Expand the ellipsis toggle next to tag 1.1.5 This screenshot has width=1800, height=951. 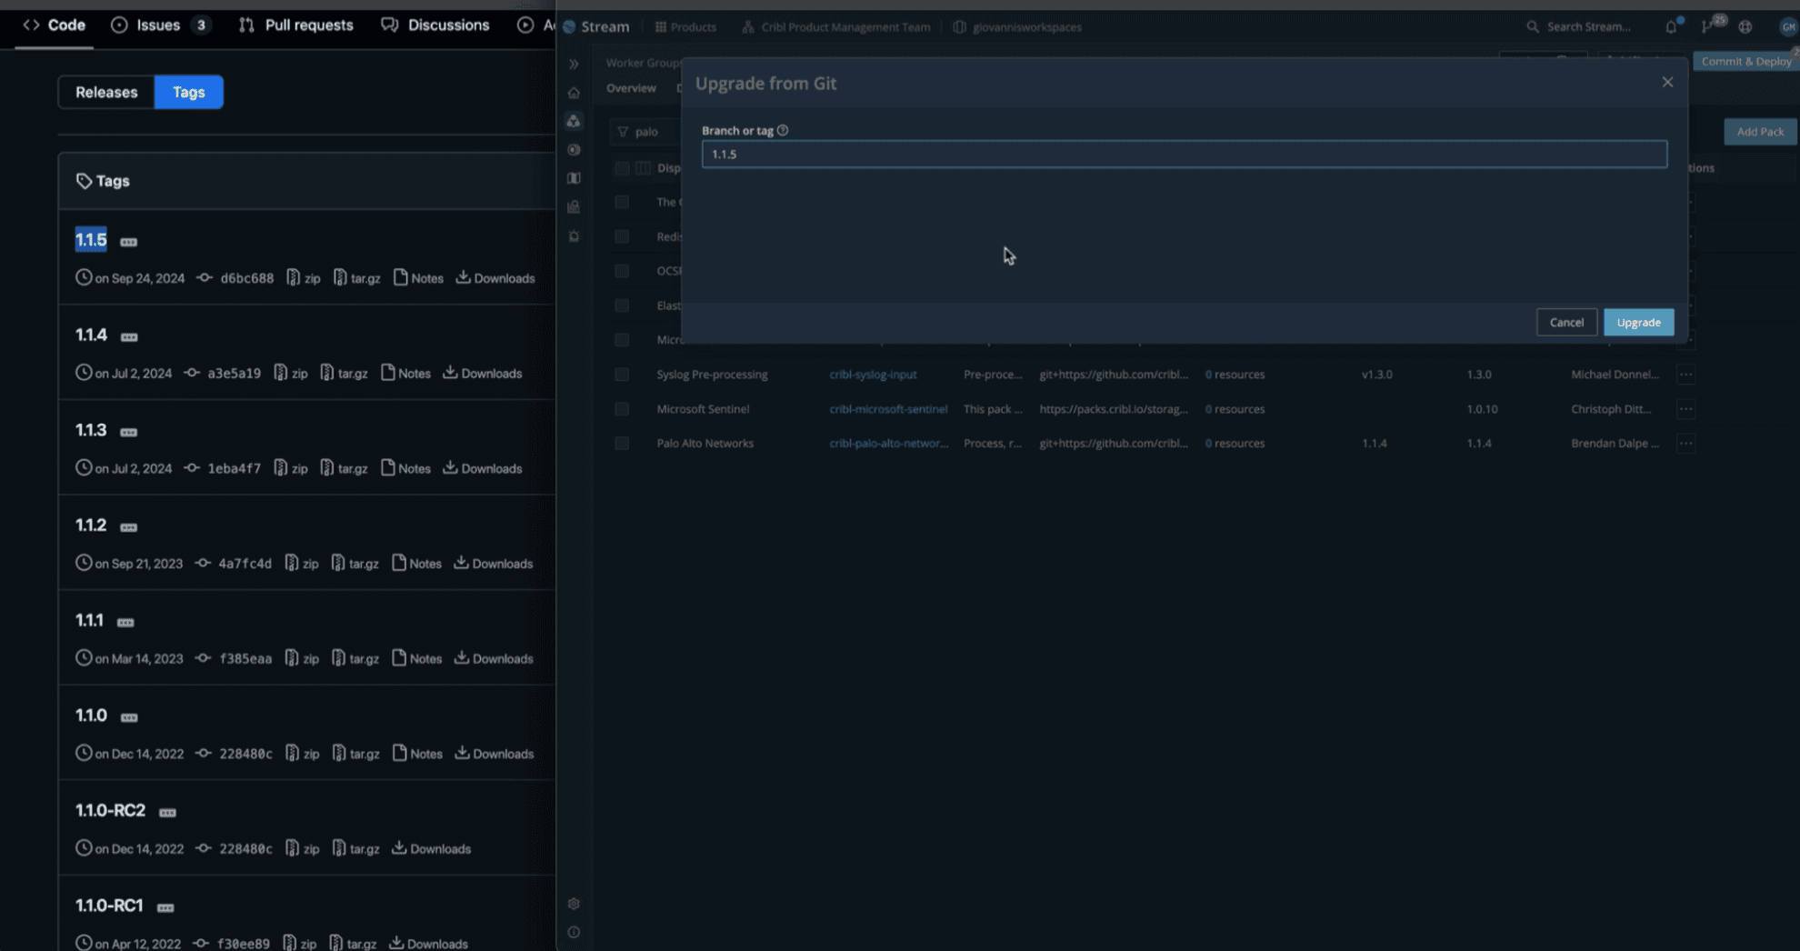(x=129, y=242)
